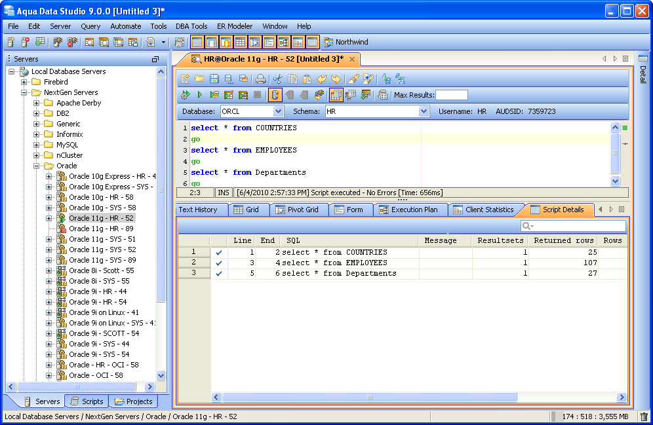Click the Copy icon in editor toolbar
Image resolution: width=653 pixels, height=425 pixels.
(x=293, y=79)
